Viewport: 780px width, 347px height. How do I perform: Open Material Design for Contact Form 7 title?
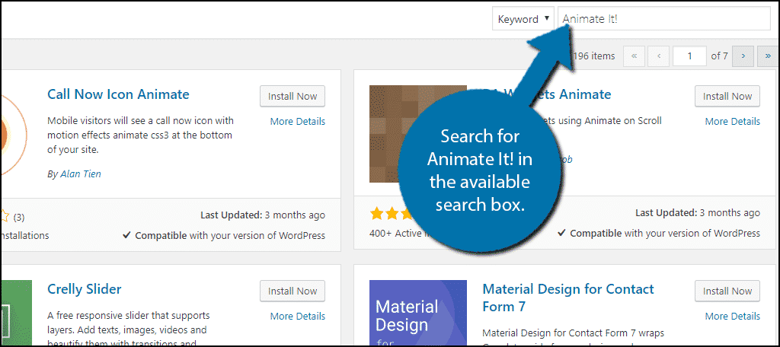point(568,298)
